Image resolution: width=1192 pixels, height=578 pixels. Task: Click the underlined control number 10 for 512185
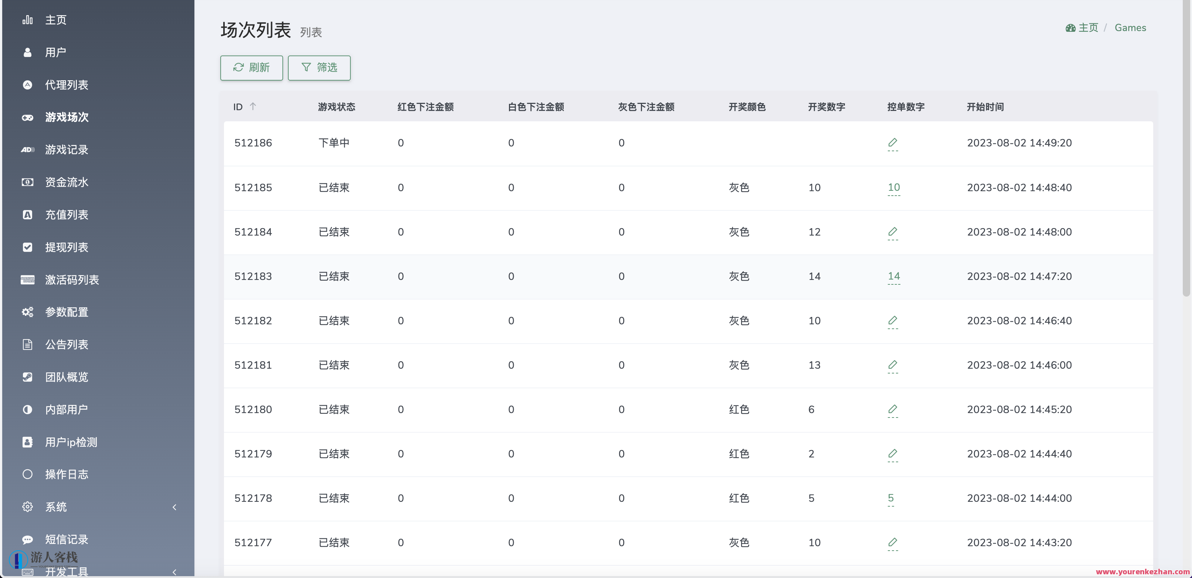click(893, 187)
